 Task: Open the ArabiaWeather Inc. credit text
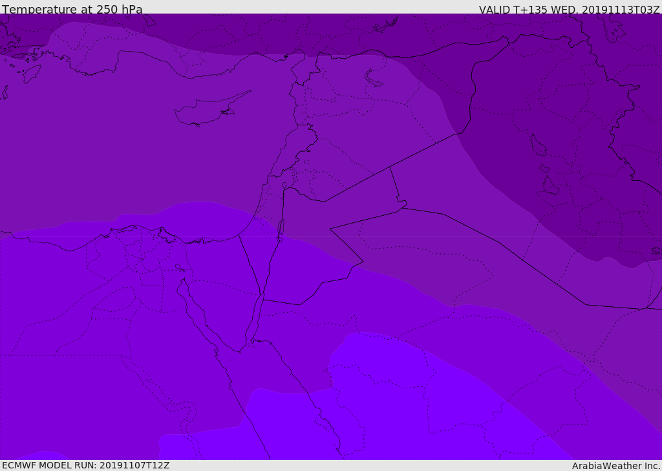point(616,466)
